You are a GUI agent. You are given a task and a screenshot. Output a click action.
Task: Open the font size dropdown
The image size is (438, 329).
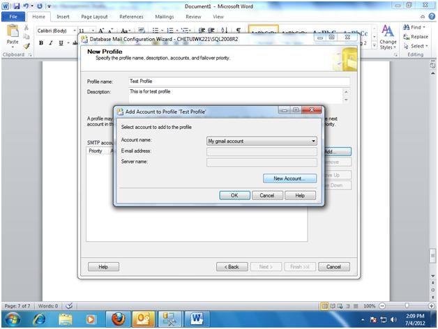93,31
